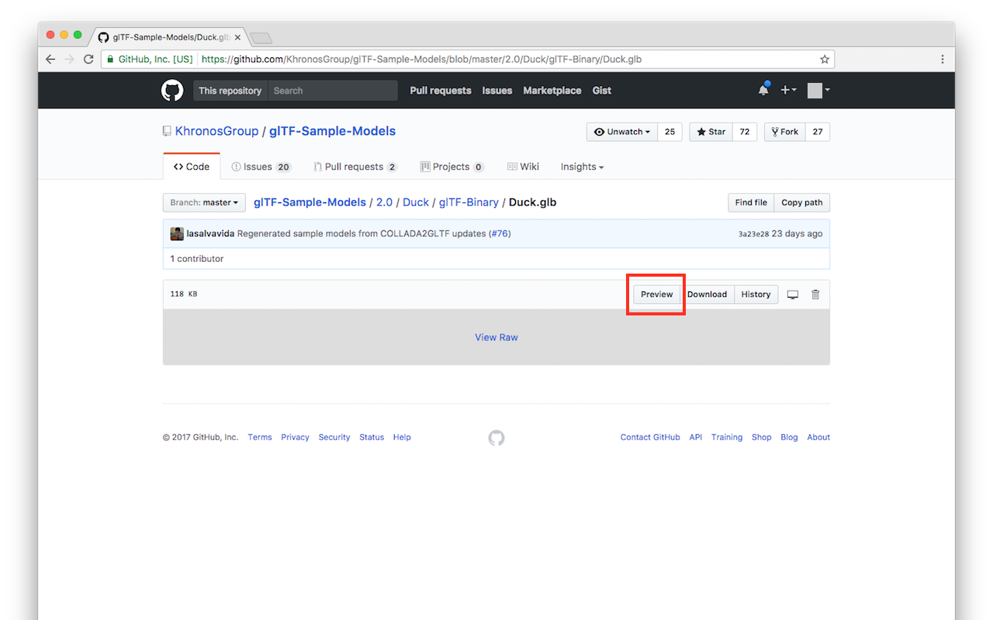Bookmark this page with the star icon
Screen dimensions: 993x620
[824, 59]
